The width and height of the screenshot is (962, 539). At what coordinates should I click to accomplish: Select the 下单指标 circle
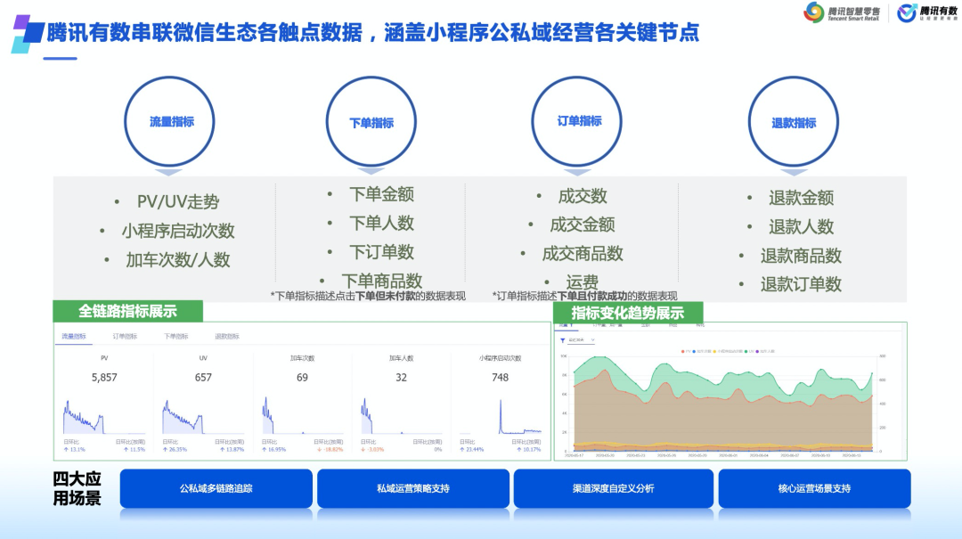point(371,121)
